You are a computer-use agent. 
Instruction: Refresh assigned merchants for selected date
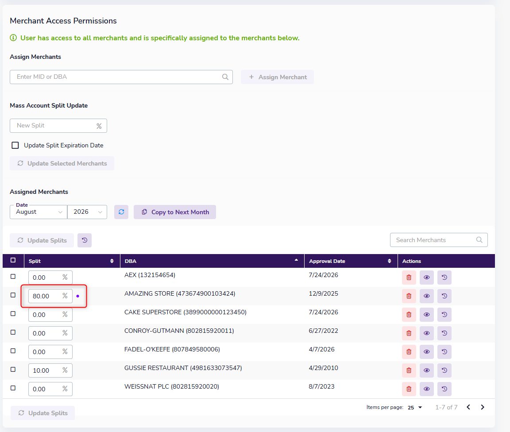[121, 212]
